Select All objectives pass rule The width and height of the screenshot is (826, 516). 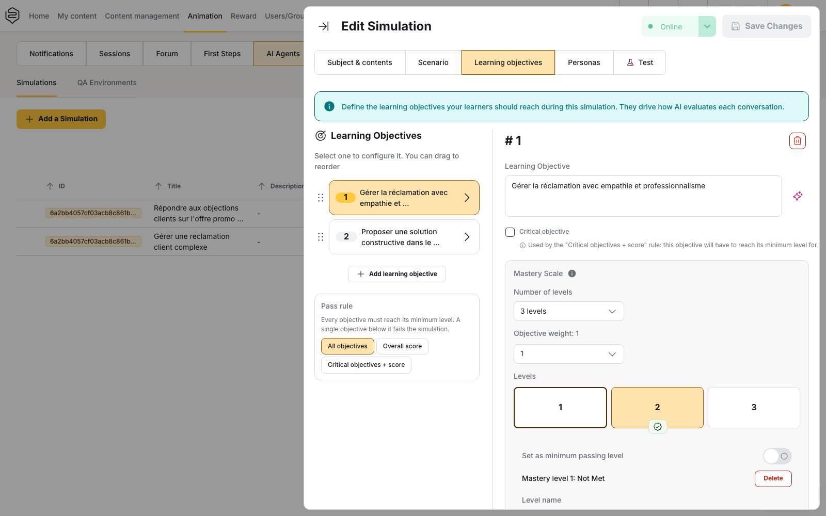[x=347, y=346]
